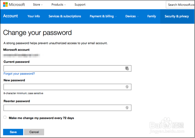Open the Family tab
Image resolution: width=195 pixels, height=138 pixels.
152,16
